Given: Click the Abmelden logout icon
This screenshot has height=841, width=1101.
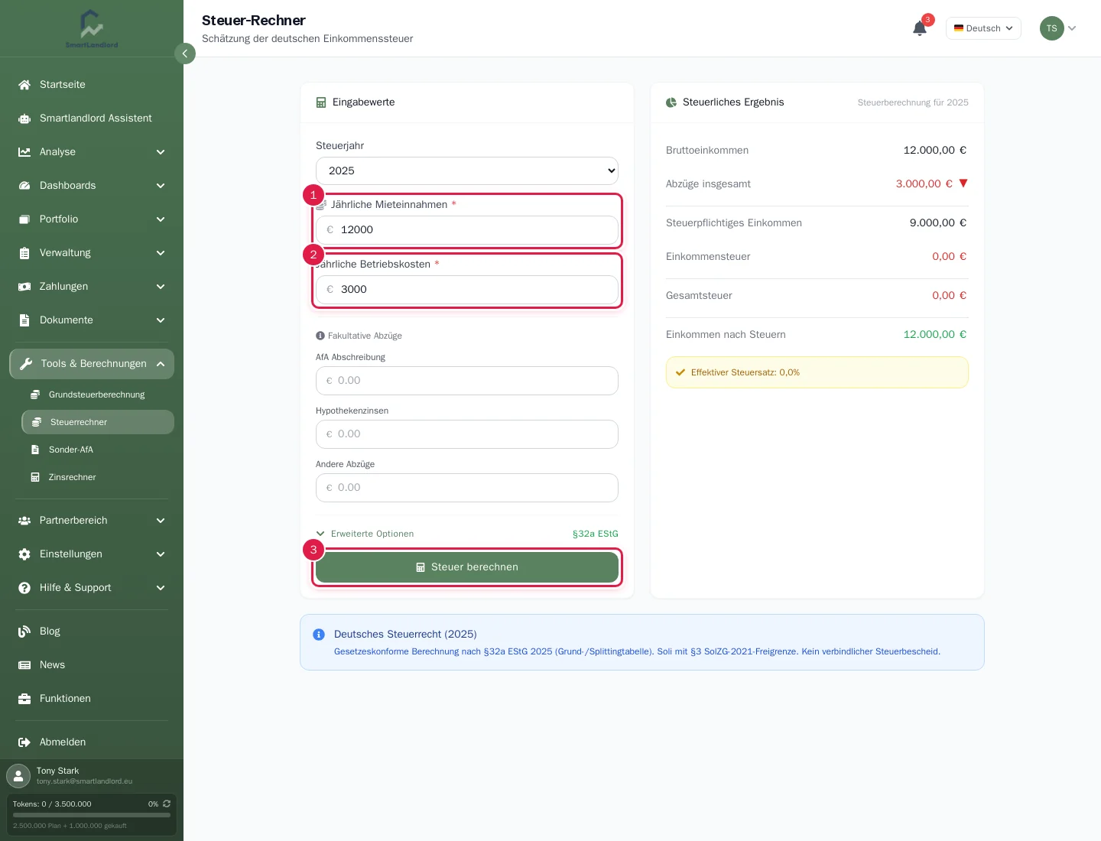Looking at the screenshot, I should (x=24, y=742).
